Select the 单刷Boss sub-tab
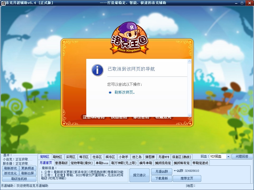Viewport: 254px width, 190px height. pyautogui.click(x=102, y=163)
